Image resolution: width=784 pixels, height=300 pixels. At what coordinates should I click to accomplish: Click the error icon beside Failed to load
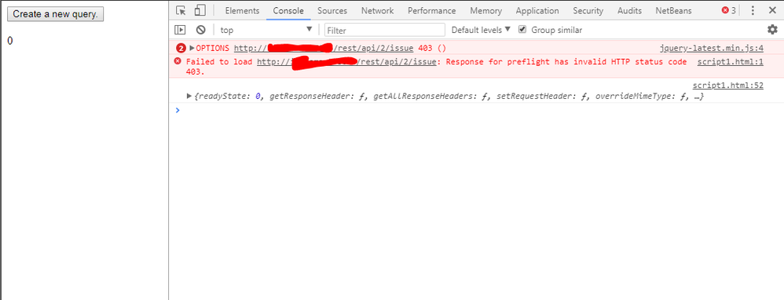tap(177, 61)
